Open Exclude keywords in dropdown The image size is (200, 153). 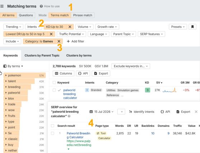131,66
